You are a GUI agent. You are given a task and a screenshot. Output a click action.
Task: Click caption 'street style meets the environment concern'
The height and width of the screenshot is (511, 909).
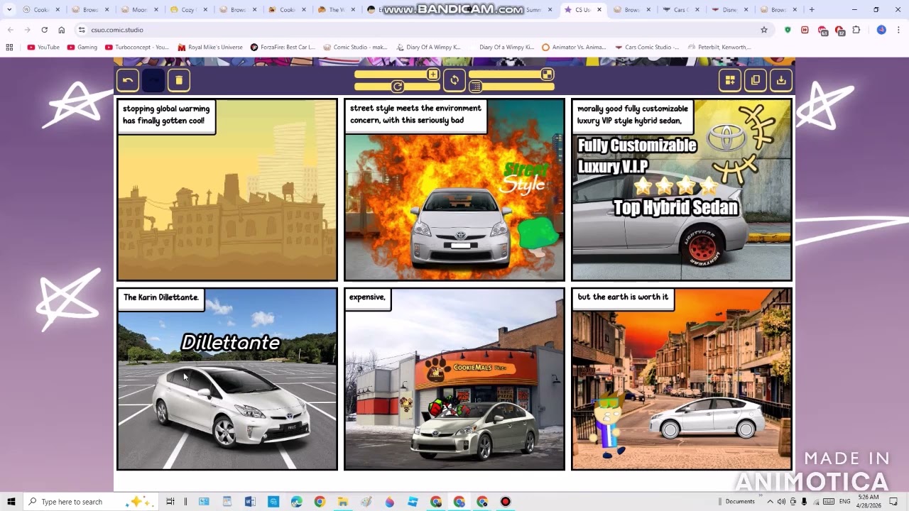point(416,116)
